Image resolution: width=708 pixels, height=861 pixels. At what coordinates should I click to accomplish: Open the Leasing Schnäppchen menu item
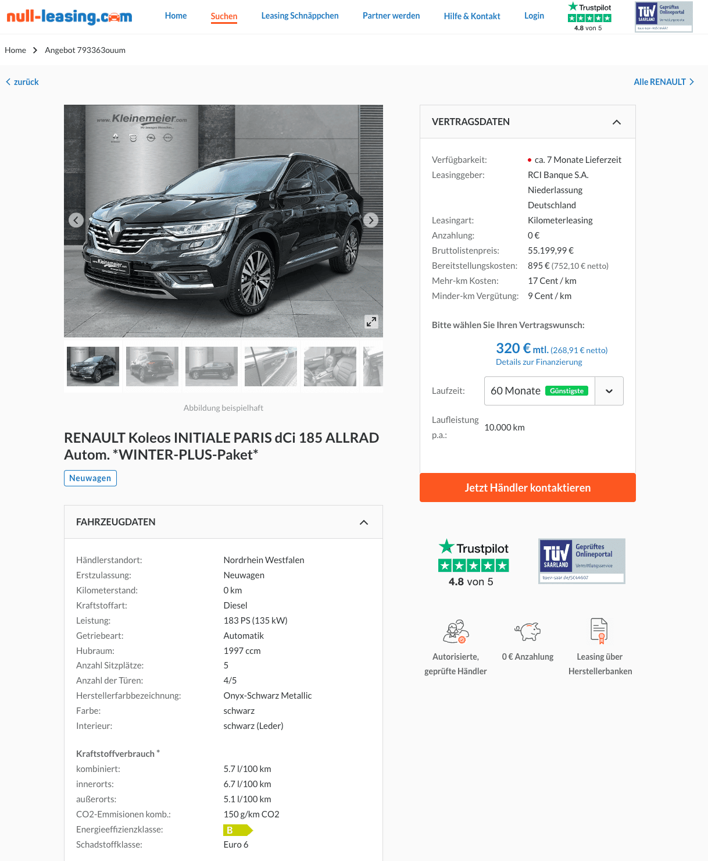pyautogui.click(x=300, y=16)
